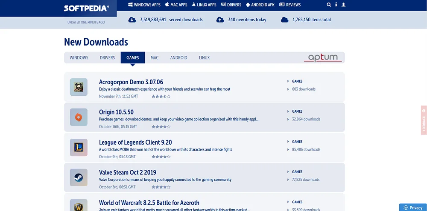Click the Softpedia logo
Viewport: 427px width, 211px height.
pyautogui.click(x=86, y=9)
